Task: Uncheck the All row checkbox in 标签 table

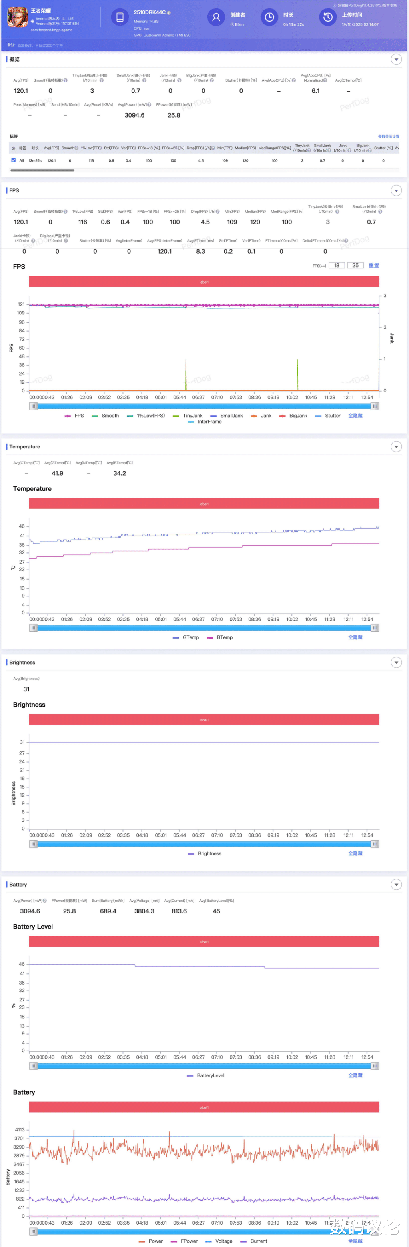Action: point(14,160)
